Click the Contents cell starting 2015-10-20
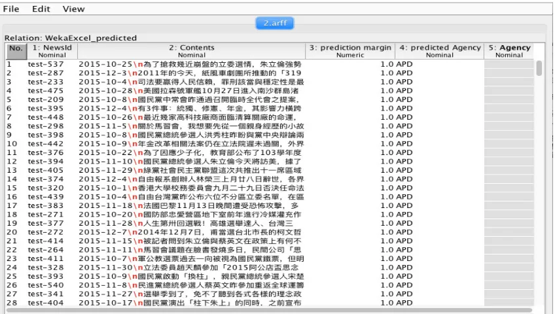Viewport: 555px width, 314px height. coord(192,215)
